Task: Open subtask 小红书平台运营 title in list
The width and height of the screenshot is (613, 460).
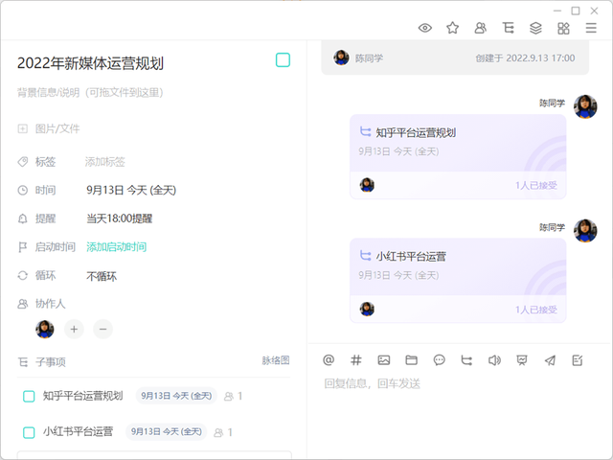Action: (78, 432)
